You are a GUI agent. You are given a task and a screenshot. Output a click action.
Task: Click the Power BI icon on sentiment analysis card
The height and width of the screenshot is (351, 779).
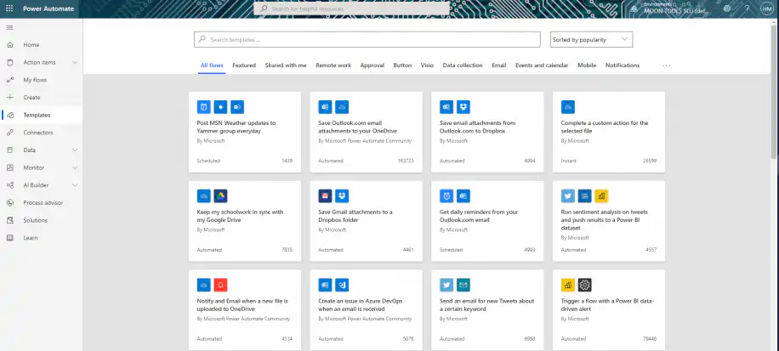(601, 196)
